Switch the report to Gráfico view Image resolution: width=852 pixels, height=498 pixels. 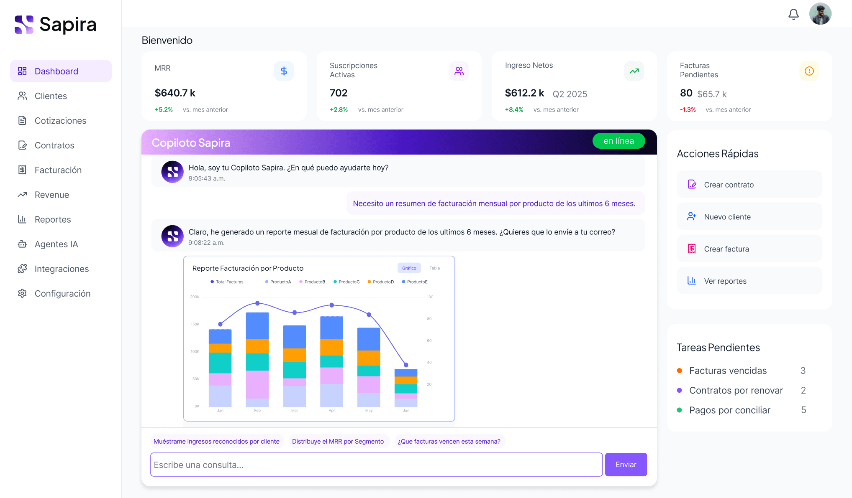pyautogui.click(x=409, y=268)
